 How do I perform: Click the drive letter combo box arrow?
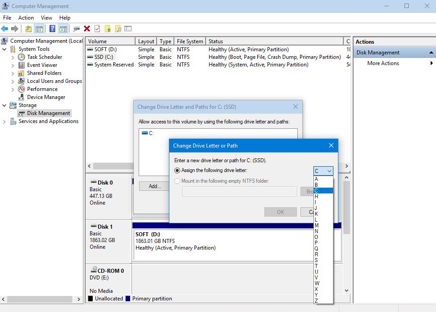coord(329,171)
